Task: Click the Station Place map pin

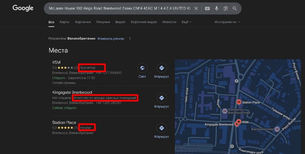Action: [x=239, y=102]
